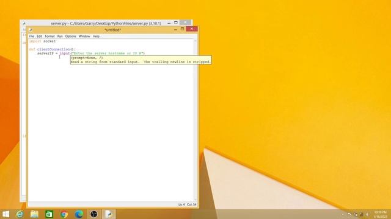Click the Ln: 4 status indicator
Image resolution: width=391 pixels, height=219 pixels.
coord(181,204)
